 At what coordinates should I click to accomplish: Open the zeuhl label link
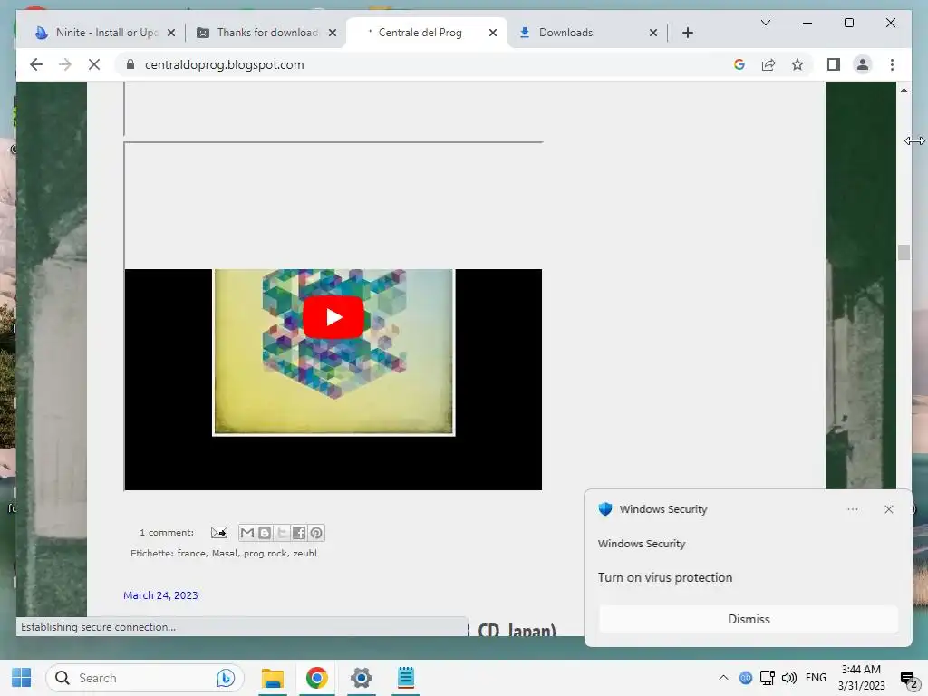[x=304, y=554]
